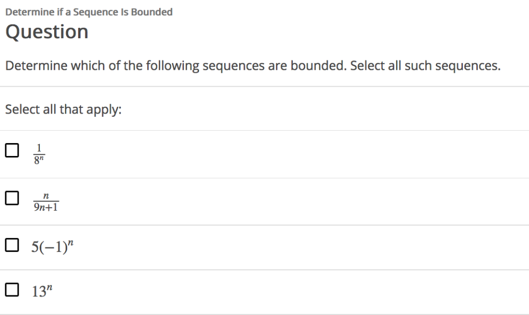Toggle the first answer checkbox
The width and height of the screenshot is (529, 315).
coord(11,150)
